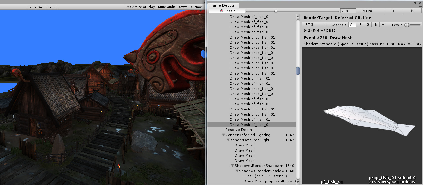The height and width of the screenshot is (185, 423).
Task: Toggle the Stats overlay button
Action: pos(183,7)
